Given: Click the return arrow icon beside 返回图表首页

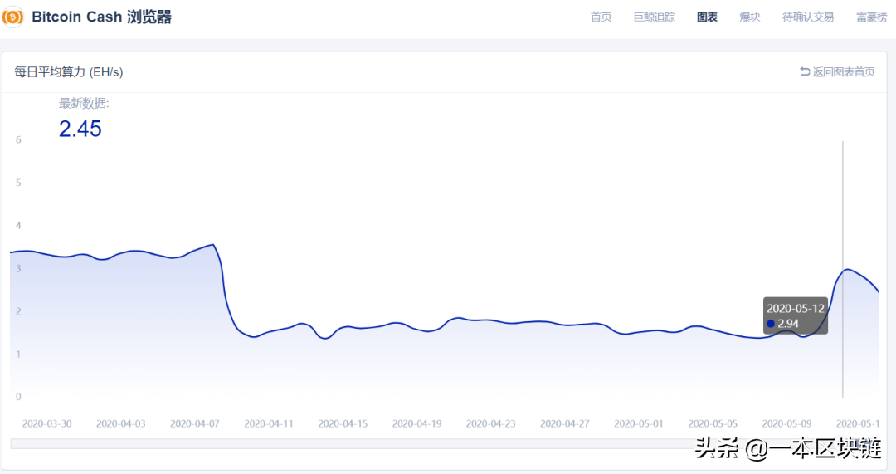Looking at the screenshot, I should (805, 72).
